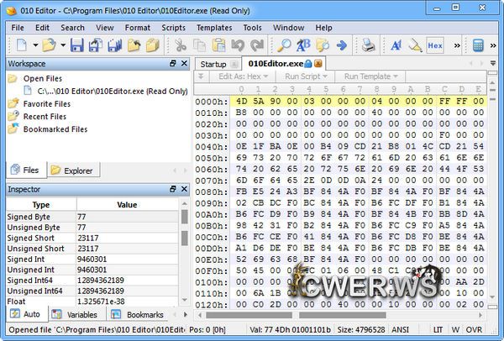
Task: Click the Replace AB icon
Action: coord(303,45)
